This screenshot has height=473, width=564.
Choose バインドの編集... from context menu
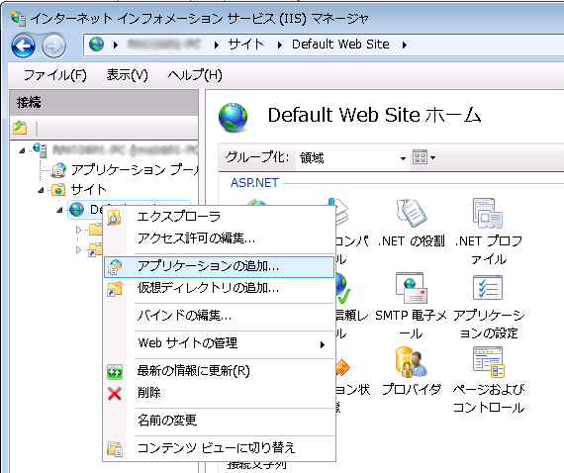[219, 316]
